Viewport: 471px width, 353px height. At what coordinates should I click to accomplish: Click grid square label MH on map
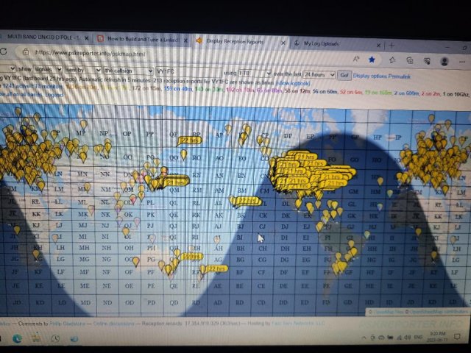pyautogui.click(x=84, y=248)
